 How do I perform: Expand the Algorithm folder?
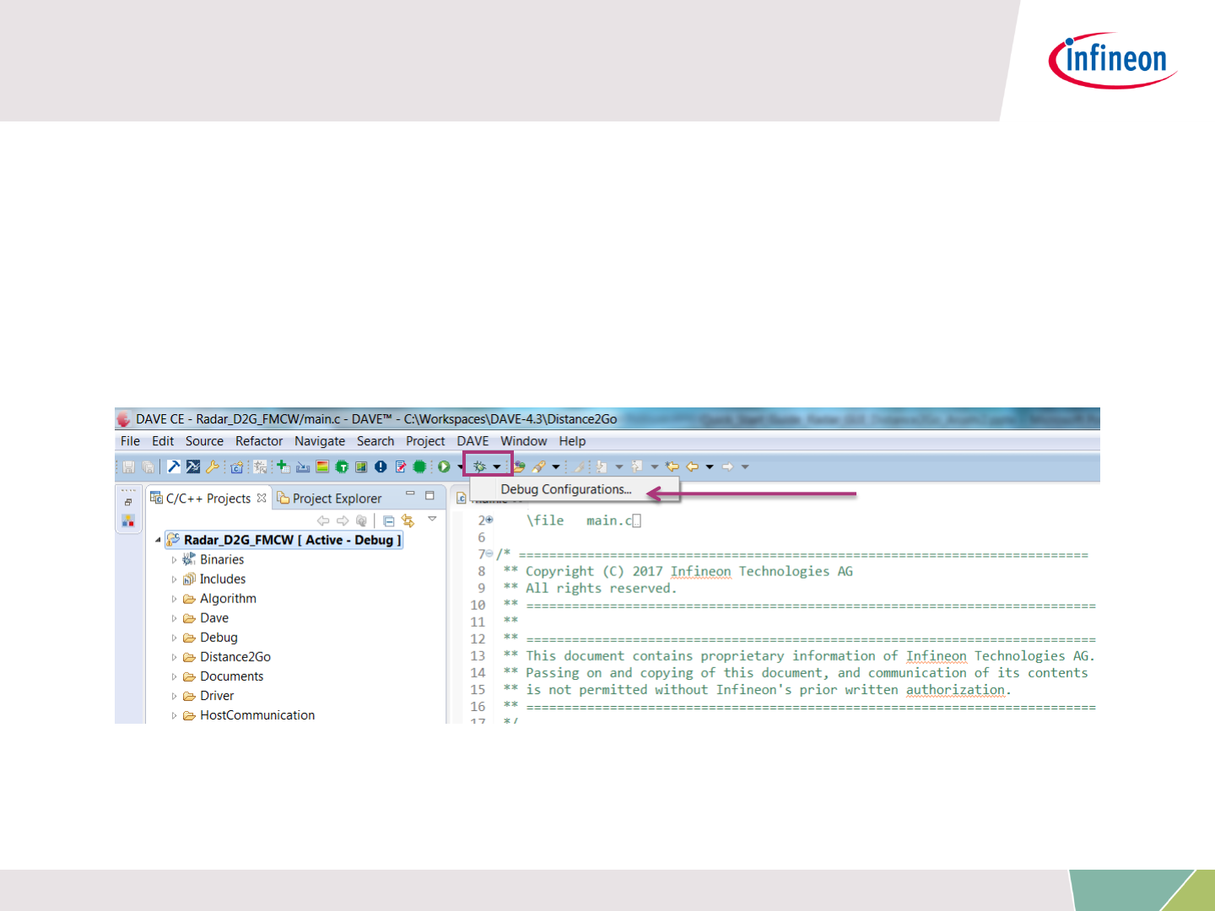(175, 599)
